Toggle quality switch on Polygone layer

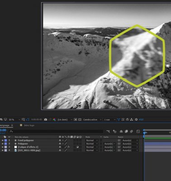click(x=66, y=143)
